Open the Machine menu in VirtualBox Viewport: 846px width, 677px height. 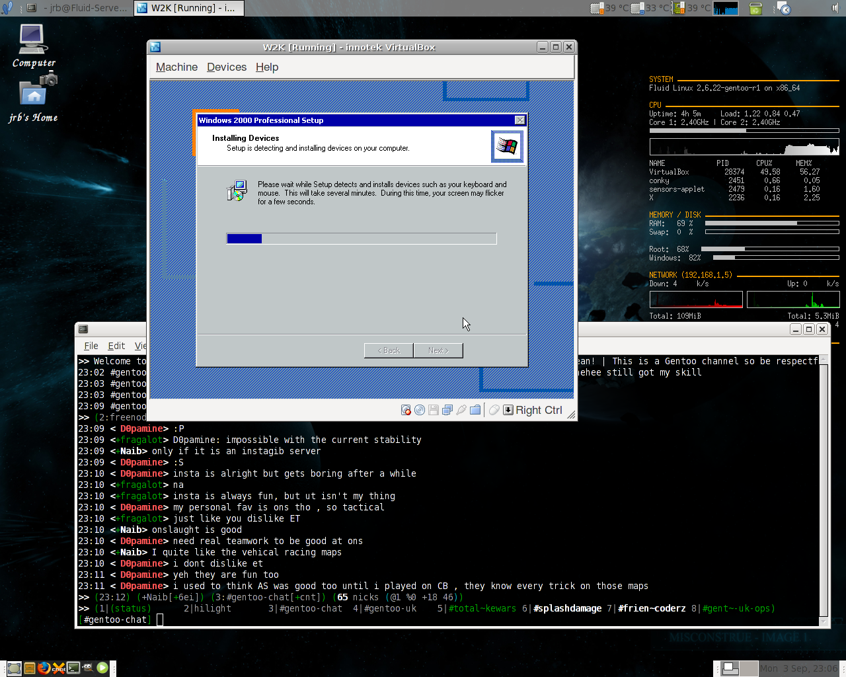click(176, 67)
